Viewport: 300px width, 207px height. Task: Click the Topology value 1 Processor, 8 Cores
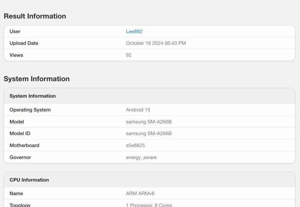point(149,205)
